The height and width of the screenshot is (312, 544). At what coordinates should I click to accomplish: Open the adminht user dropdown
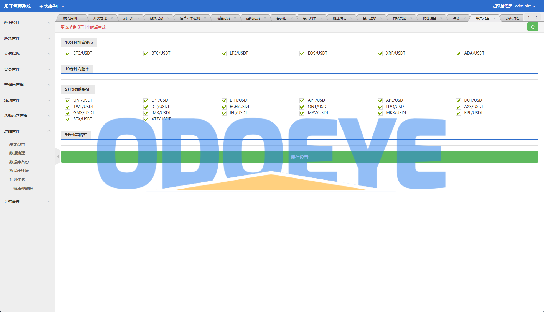(525, 6)
